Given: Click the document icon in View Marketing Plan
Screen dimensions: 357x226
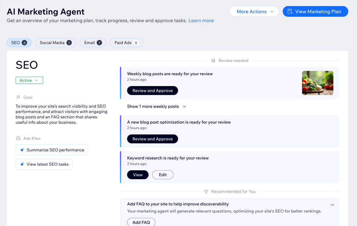Looking at the screenshot, I should (290, 11).
